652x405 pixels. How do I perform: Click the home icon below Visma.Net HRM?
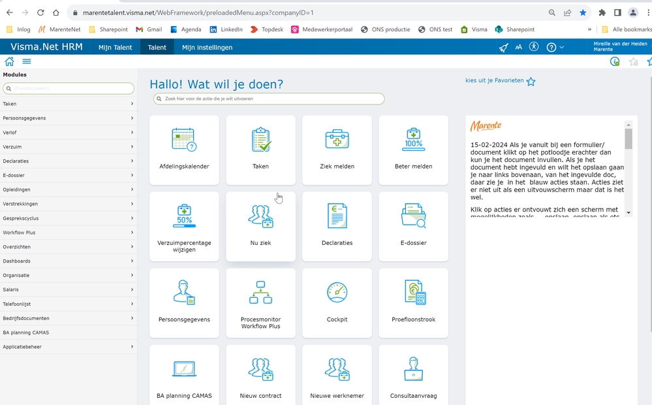click(9, 61)
